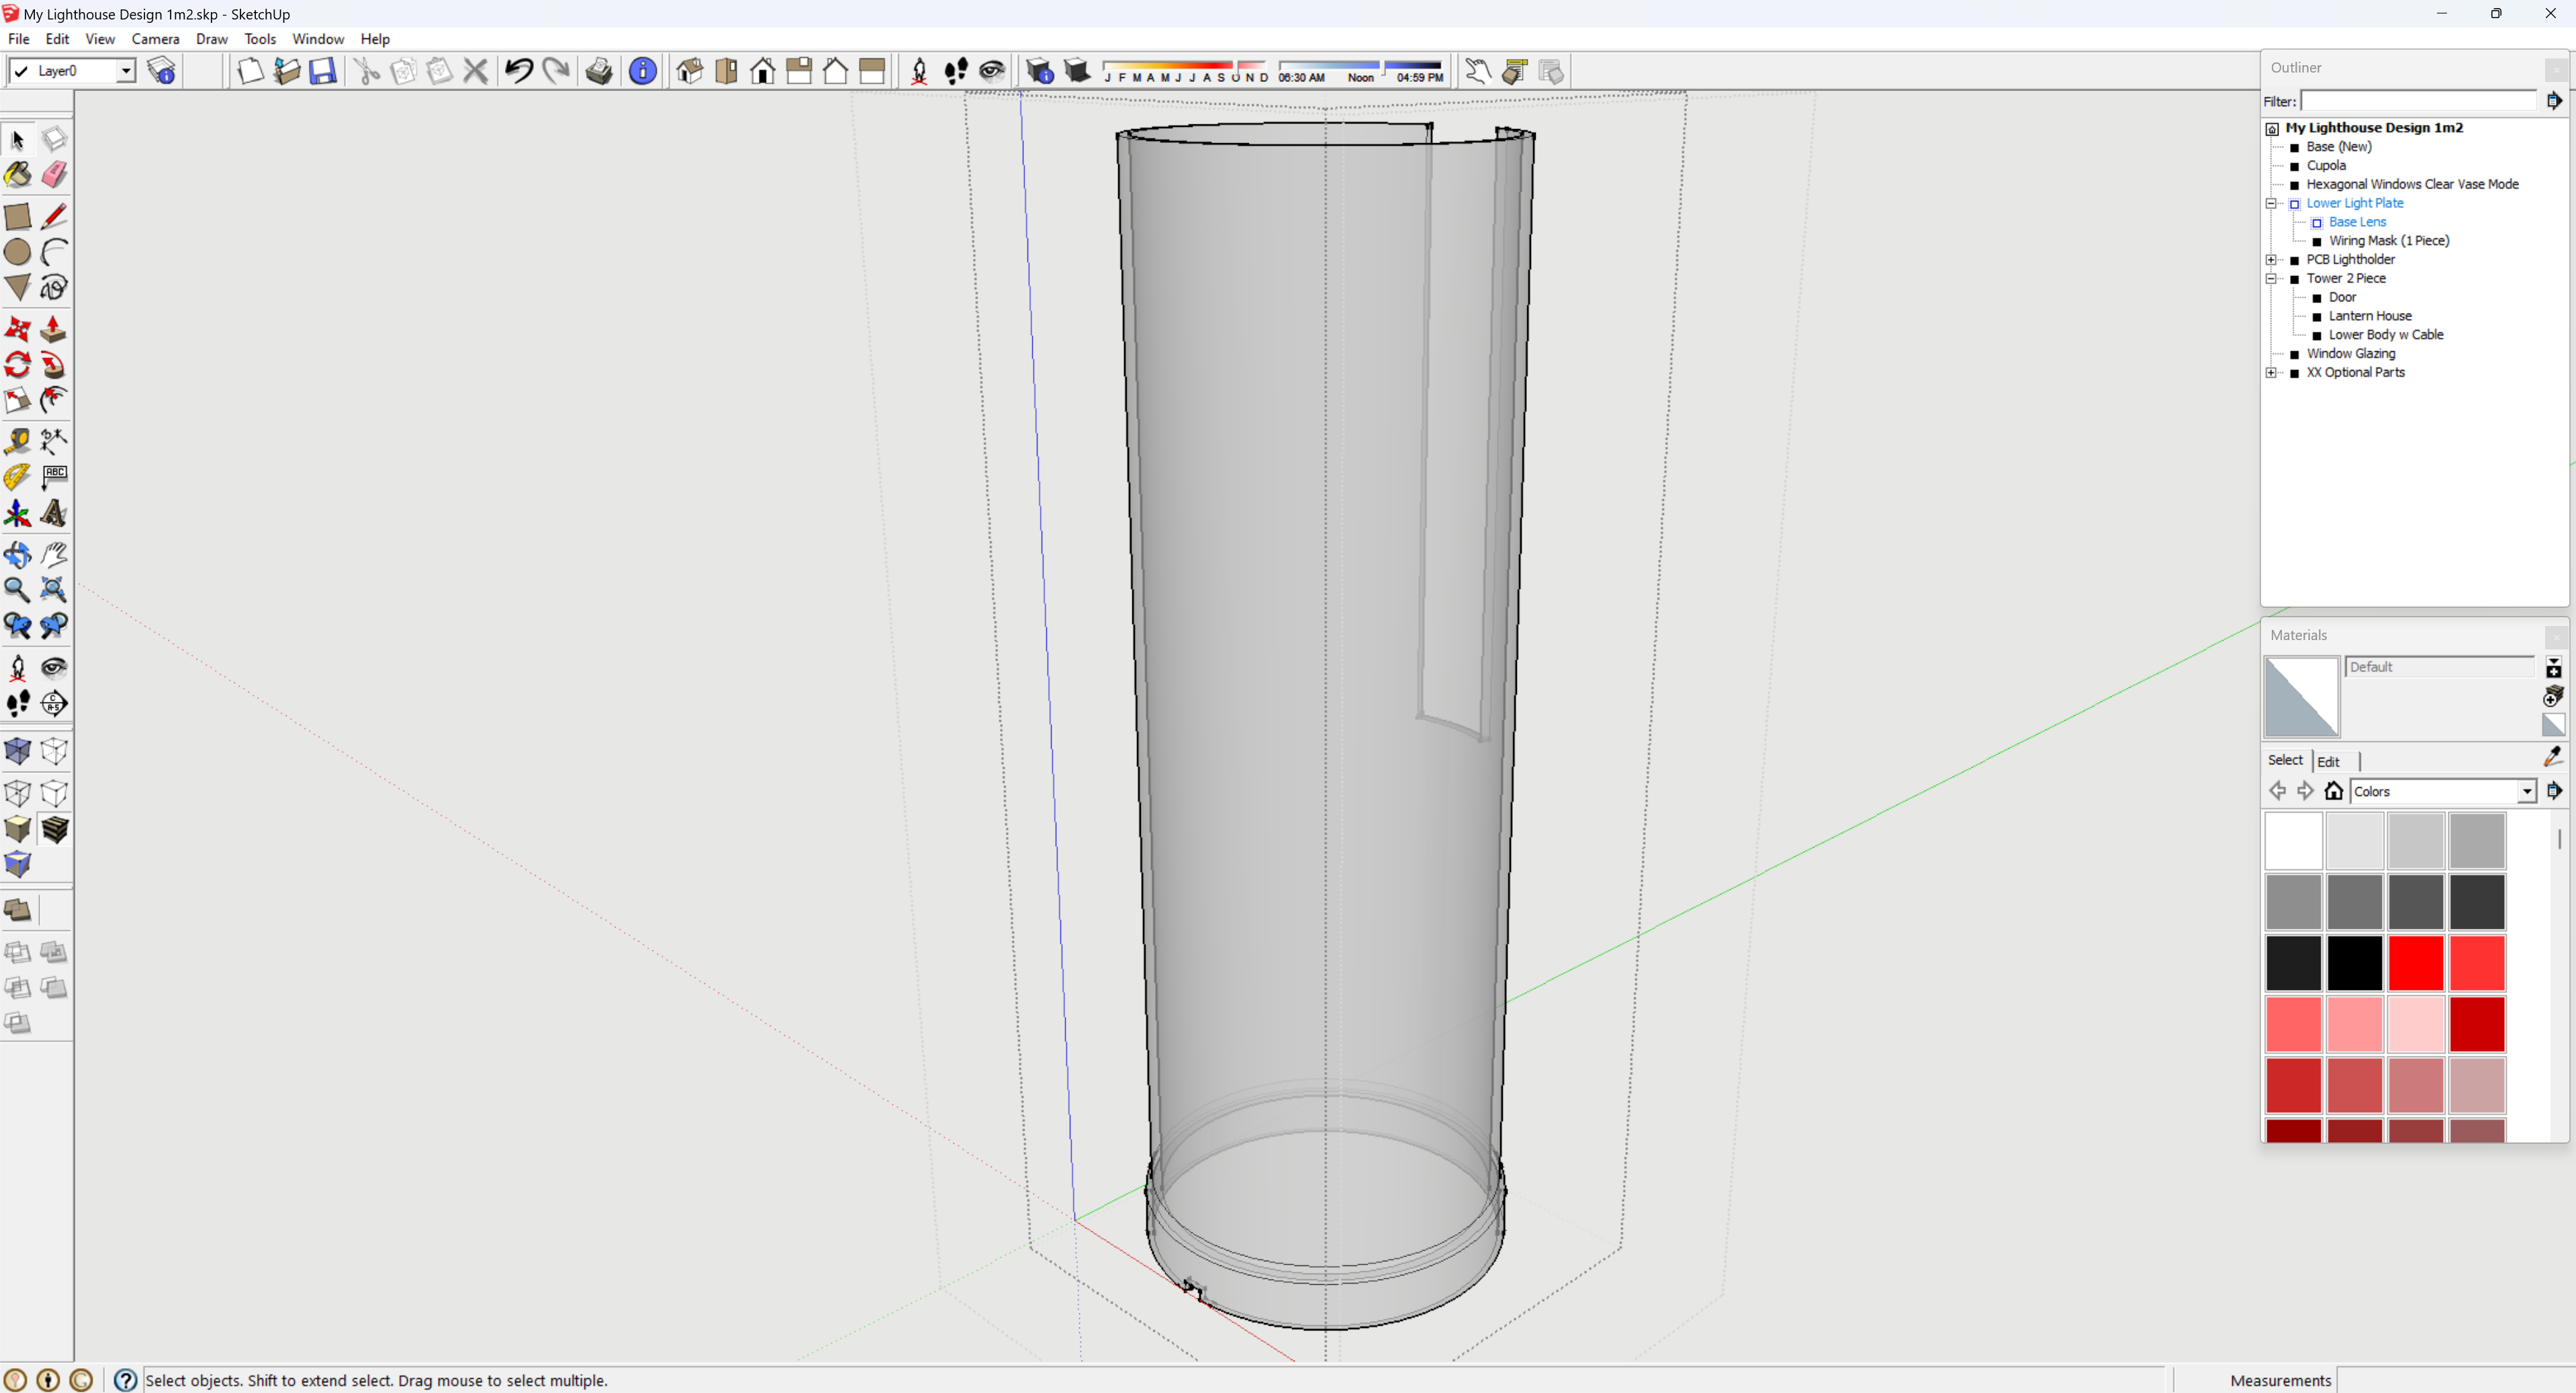
Task: Choose the Tape Measure tool
Action: pyautogui.click(x=18, y=441)
